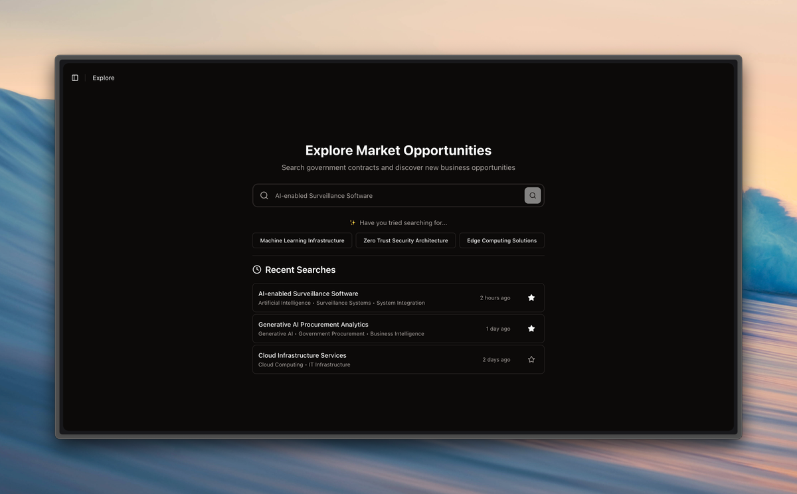Screen dimensions: 797x494
Task: Select the Zero Trust Security Architecture suggestion
Action: click(406, 240)
